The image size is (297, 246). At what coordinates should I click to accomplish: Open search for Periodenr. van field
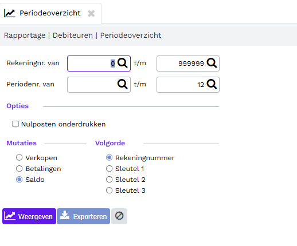(x=122, y=84)
